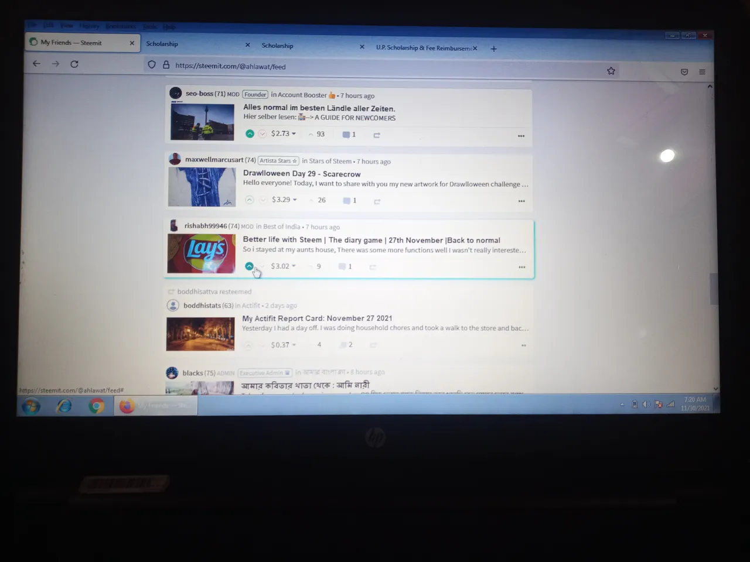Open comments on the Drawlloween post

pyautogui.click(x=350, y=200)
